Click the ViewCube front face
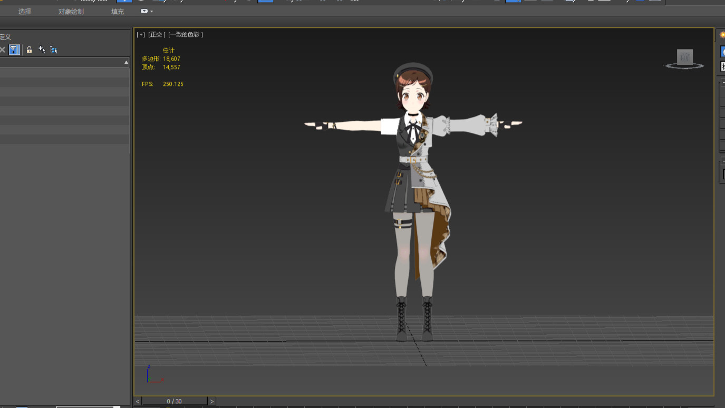Image resolution: width=725 pixels, height=408 pixels. coord(684,57)
